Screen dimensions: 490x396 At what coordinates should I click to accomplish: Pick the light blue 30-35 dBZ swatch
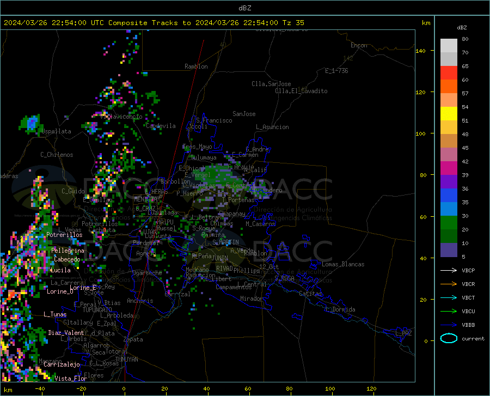[449, 209]
